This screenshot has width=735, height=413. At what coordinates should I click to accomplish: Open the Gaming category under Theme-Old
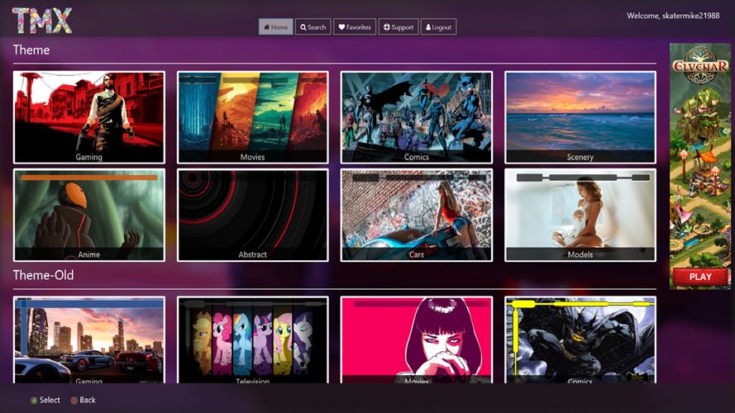pyautogui.click(x=89, y=340)
